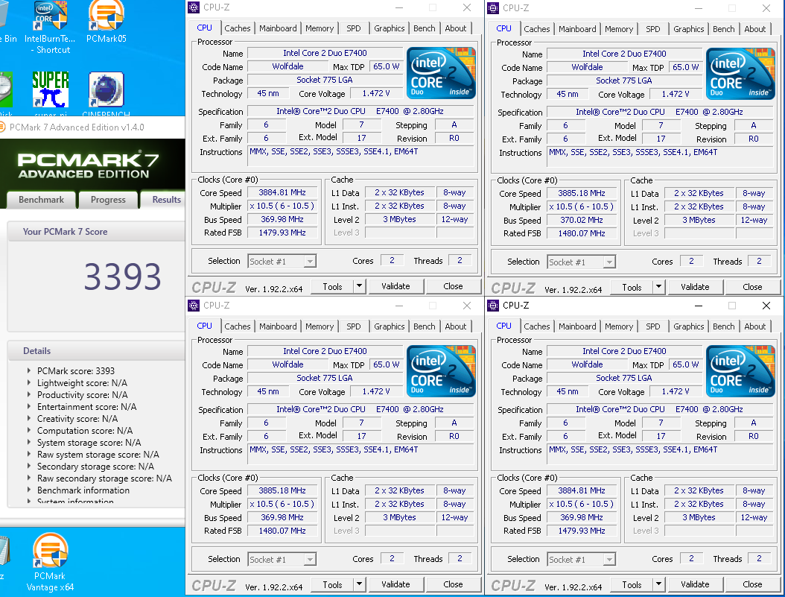Open the About tab in the bottom-right CPU-Z
The height and width of the screenshot is (597, 785).
pyautogui.click(x=754, y=326)
